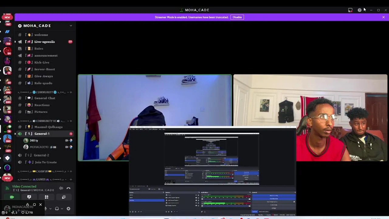
Task: Collapse the GAMES category
Action: (x=42, y=179)
